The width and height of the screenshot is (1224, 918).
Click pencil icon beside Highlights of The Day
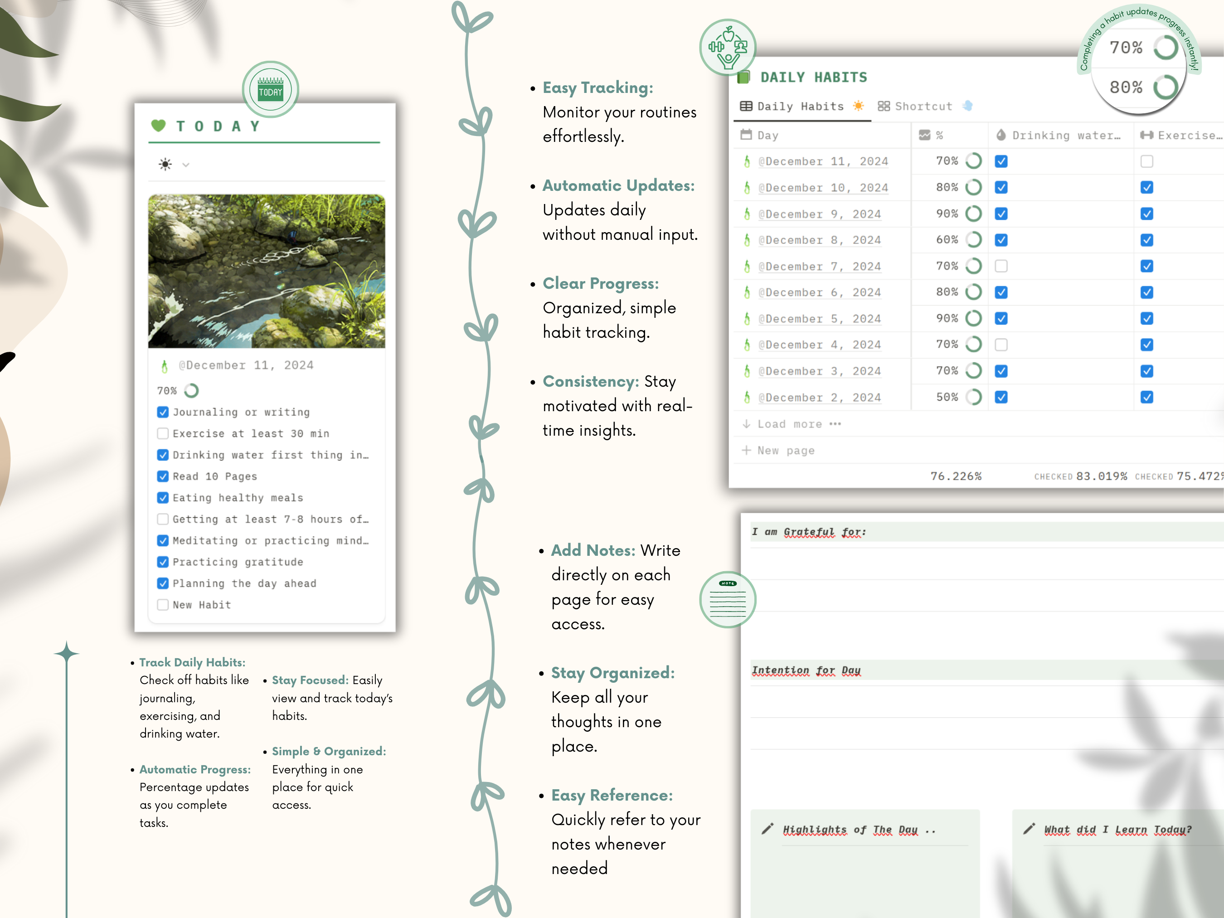[767, 829]
